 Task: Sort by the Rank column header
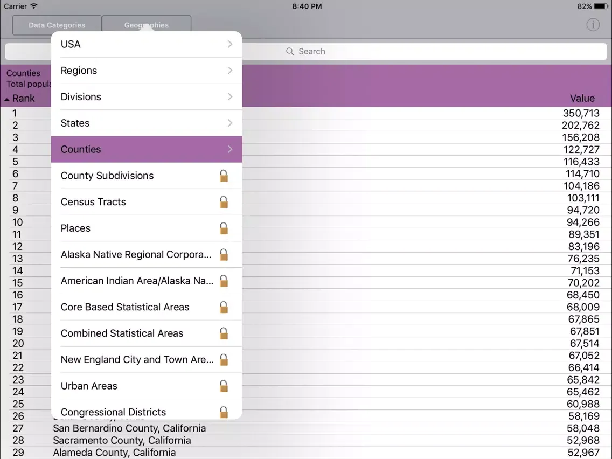pyautogui.click(x=22, y=99)
